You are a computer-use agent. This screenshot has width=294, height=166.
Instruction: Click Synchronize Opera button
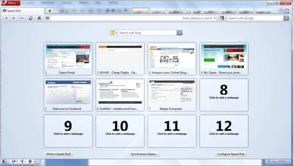144,154
